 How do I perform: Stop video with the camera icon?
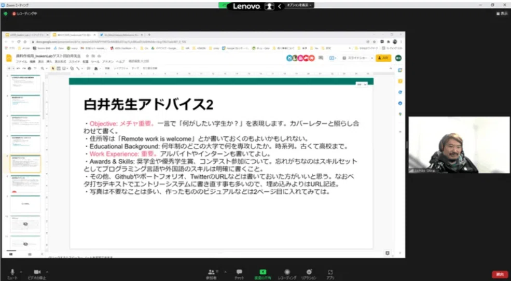[x=37, y=274]
